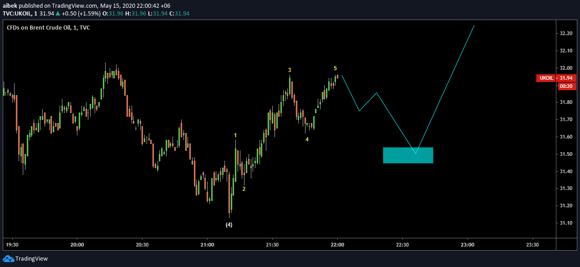Select the yellow wave label 3
The width and height of the screenshot is (580, 267).
pyautogui.click(x=290, y=70)
